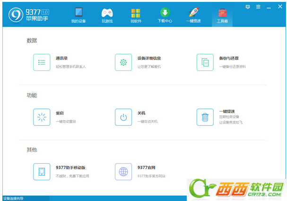Open the 找软件 colored grid icon

tap(136, 13)
